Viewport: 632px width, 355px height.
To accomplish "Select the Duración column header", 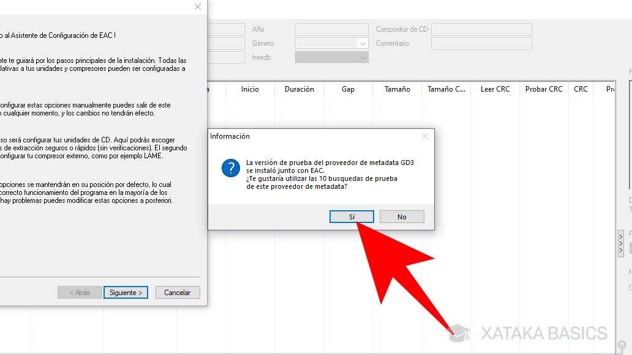I will point(299,89).
